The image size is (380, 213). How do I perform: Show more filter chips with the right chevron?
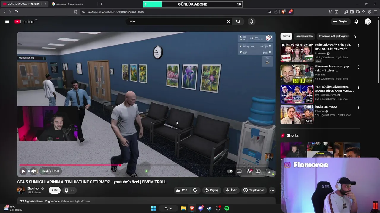pyautogui.click(x=355, y=37)
